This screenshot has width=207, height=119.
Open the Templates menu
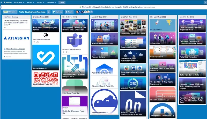point(51,2)
